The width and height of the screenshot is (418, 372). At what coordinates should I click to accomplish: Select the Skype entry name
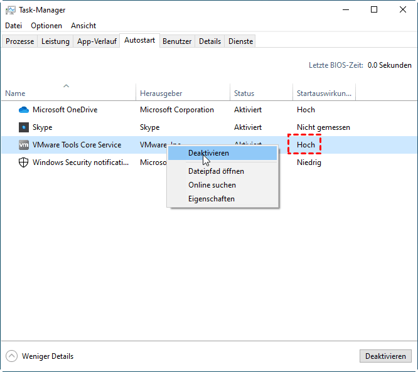click(43, 127)
